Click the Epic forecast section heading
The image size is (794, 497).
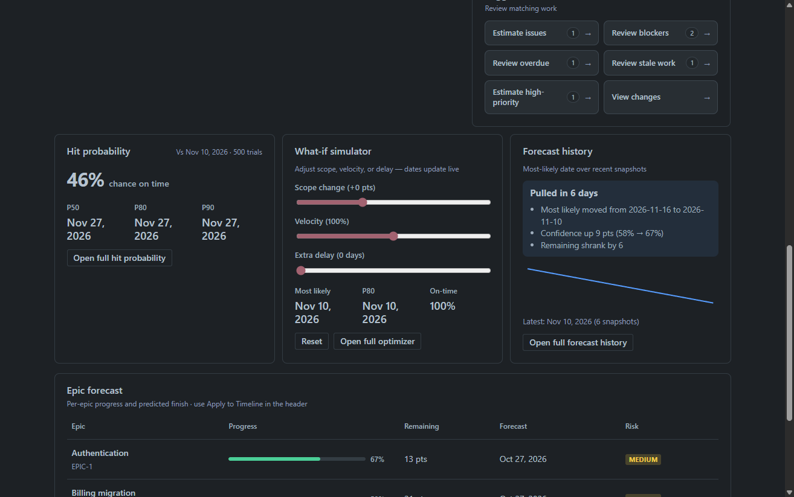click(x=95, y=391)
